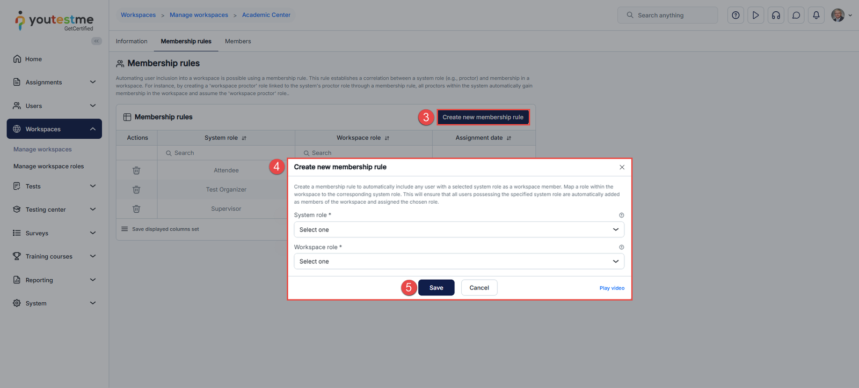The width and height of the screenshot is (859, 388).
Task: Save the new membership rule
Action: pos(436,288)
